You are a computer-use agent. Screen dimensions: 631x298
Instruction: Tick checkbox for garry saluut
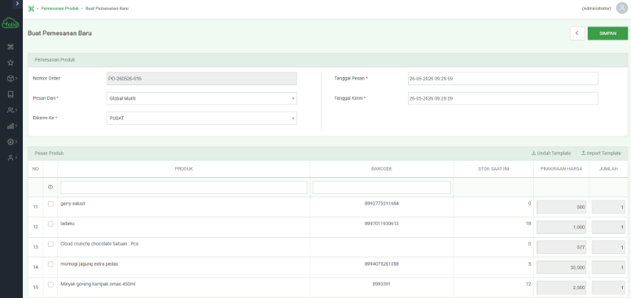click(50, 204)
